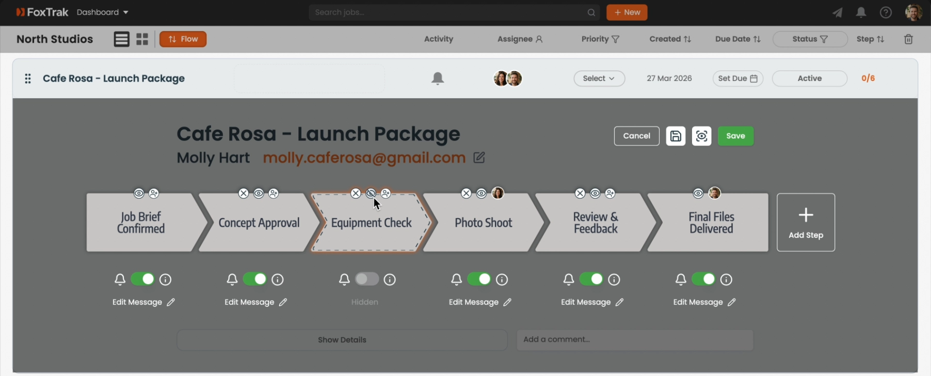This screenshot has width=931, height=376.
Task: Click the FoxTrak logo
Action: (x=42, y=12)
